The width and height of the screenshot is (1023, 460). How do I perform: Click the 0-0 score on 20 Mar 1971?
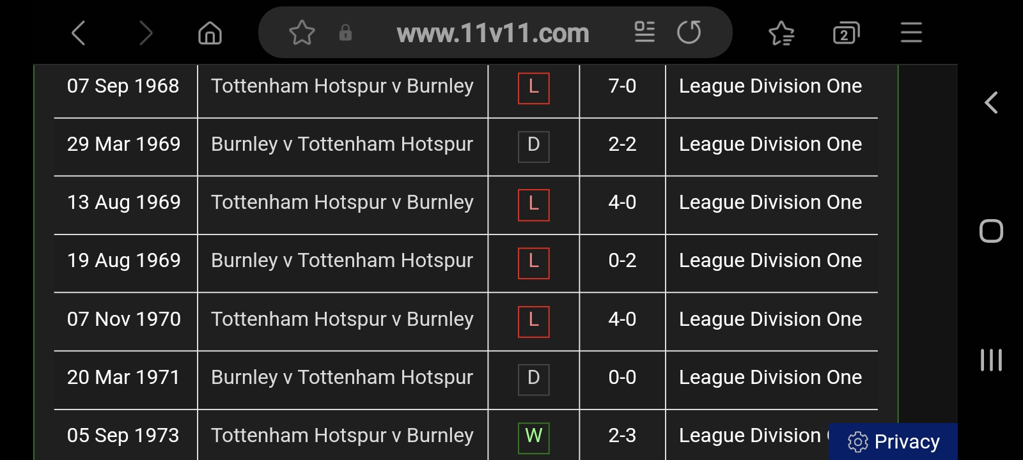click(622, 378)
